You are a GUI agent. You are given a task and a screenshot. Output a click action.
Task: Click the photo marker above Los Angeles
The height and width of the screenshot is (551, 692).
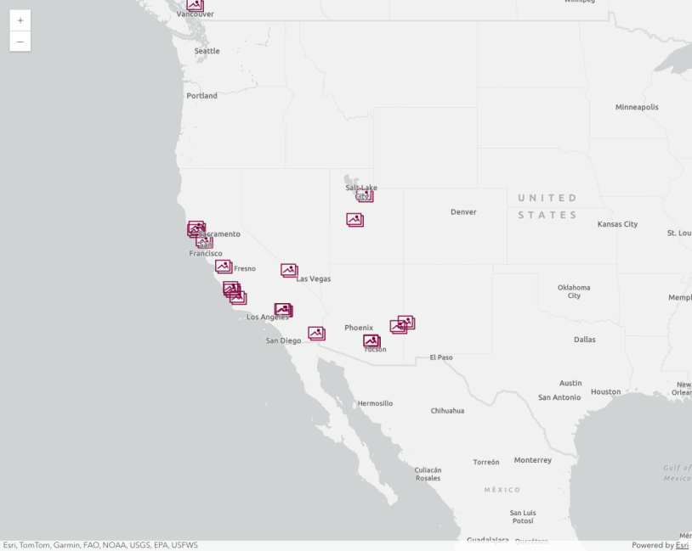tap(283, 310)
